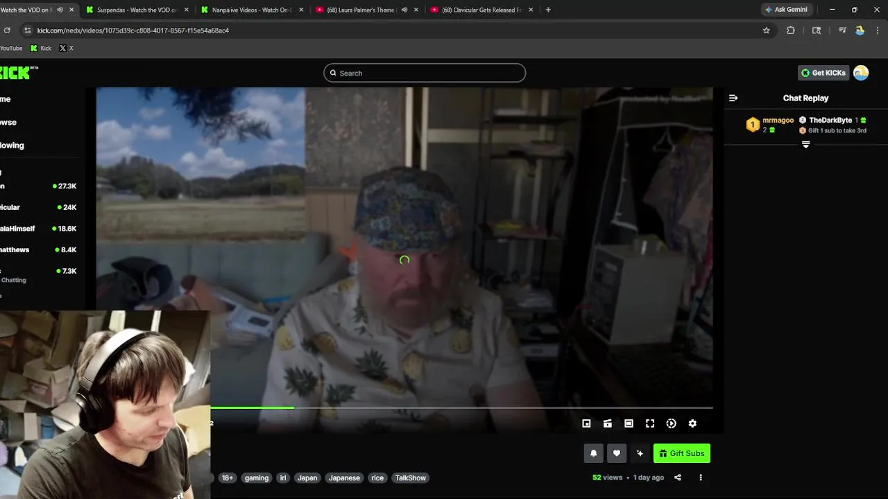This screenshot has height=499, width=888.
Task: Switch to Clavicular Gets Released tab
Action: point(481,10)
